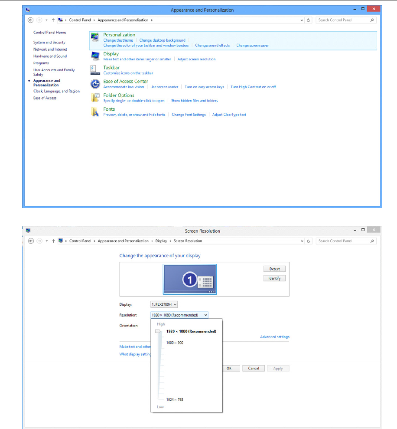Select monitor 1 display thumbnail
Image resolution: width=397 pixels, height=429 pixels.
190,279
